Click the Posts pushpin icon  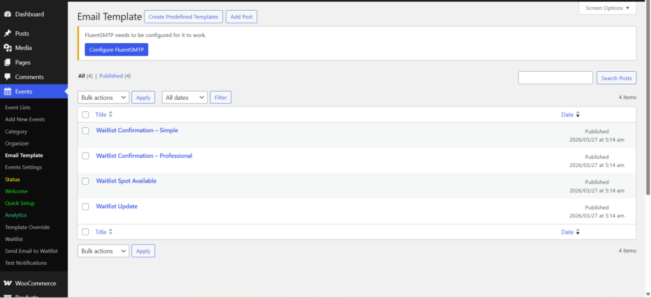8,33
